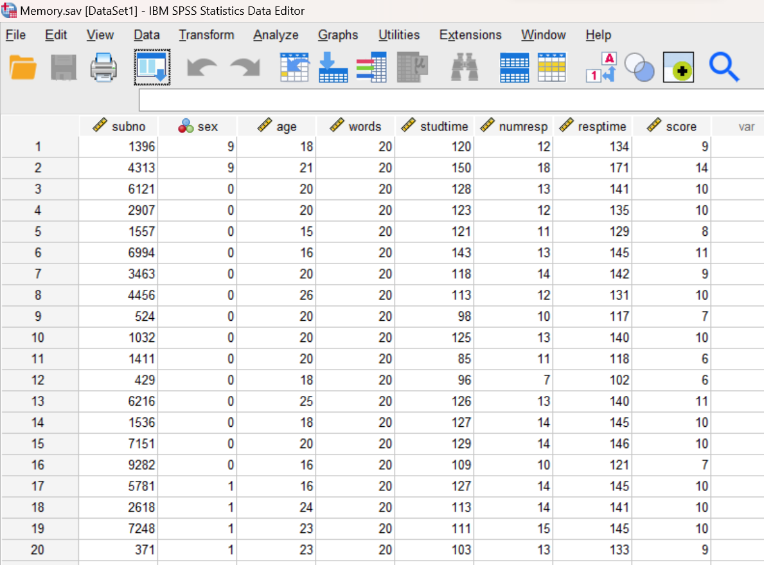Select the score column header
764x565 pixels.
pos(671,126)
